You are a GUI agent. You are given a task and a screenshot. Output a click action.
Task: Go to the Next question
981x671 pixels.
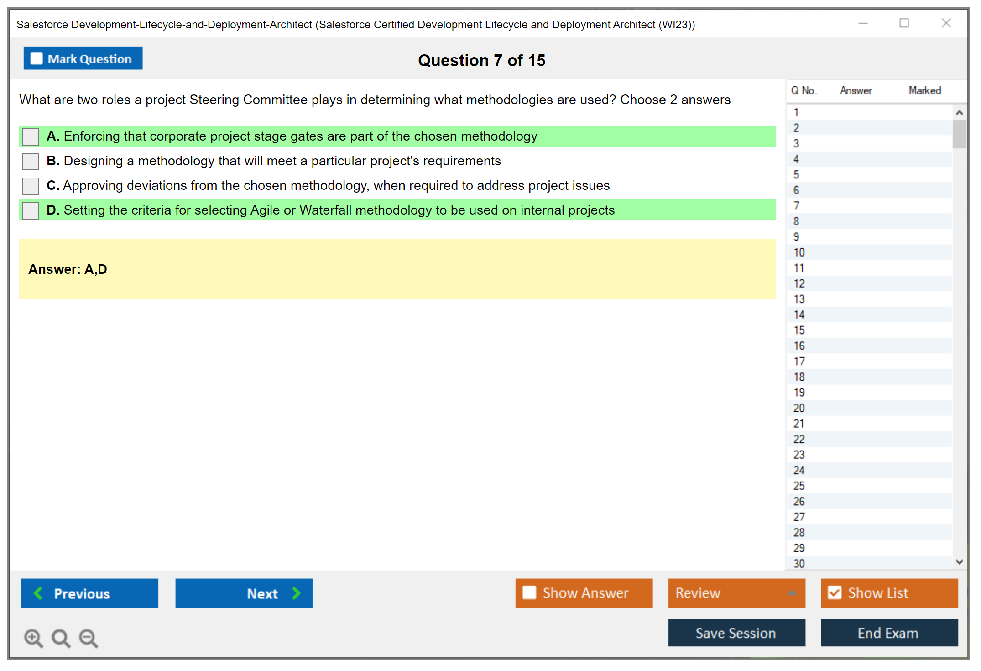[x=244, y=593]
